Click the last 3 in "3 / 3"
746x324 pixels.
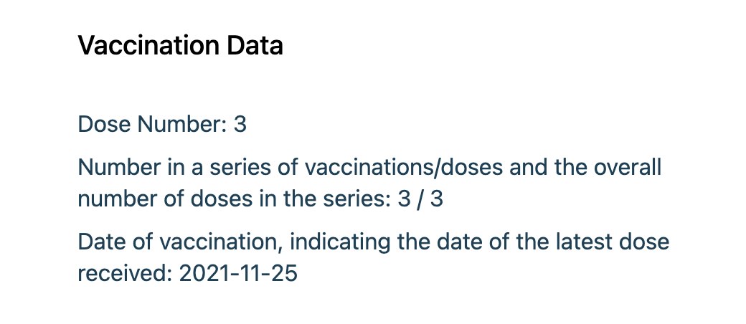tap(437, 199)
